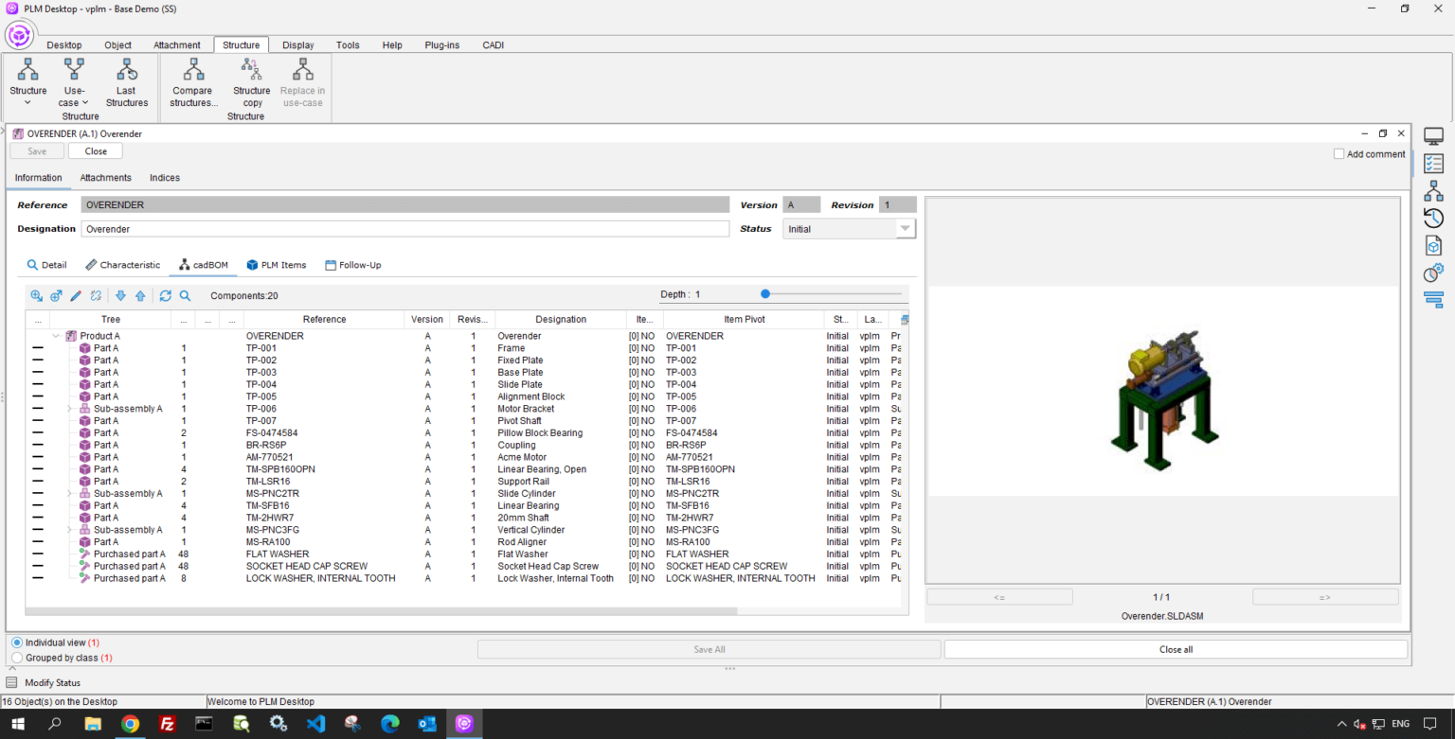Viewport: 1455px width, 739px height.
Task: Open the Plug-ins ribbon tab
Action: pos(441,44)
